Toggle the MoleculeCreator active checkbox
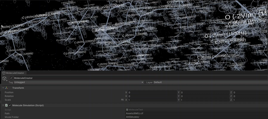The height and width of the screenshot is (119, 268). pyautogui.click(x=11, y=78)
